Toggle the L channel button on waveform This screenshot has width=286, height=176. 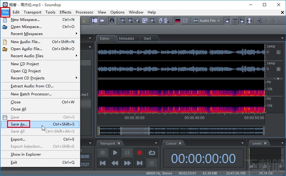(279, 52)
